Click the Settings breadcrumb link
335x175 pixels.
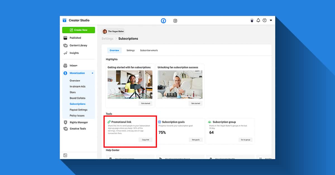(107, 39)
